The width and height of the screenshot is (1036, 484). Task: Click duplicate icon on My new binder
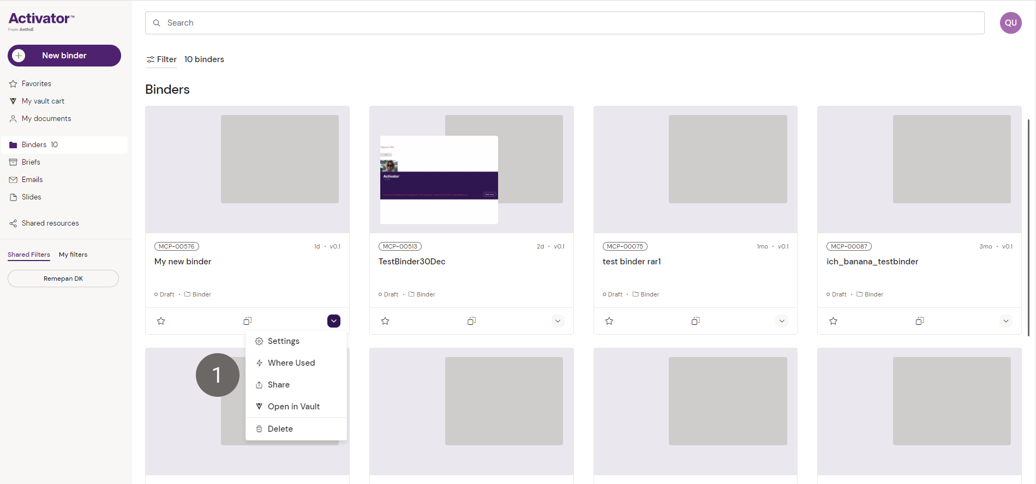[247, 321]
